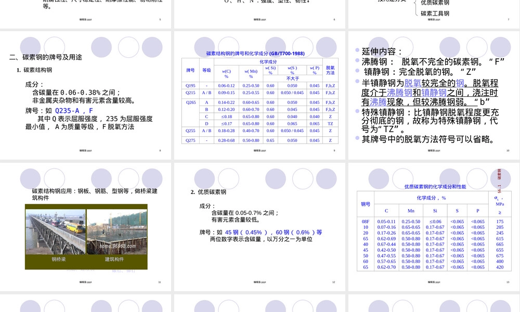Click the 牌号 column header in slide 9 table
This screenshot has height=312, width=520.
coord(190,70)
